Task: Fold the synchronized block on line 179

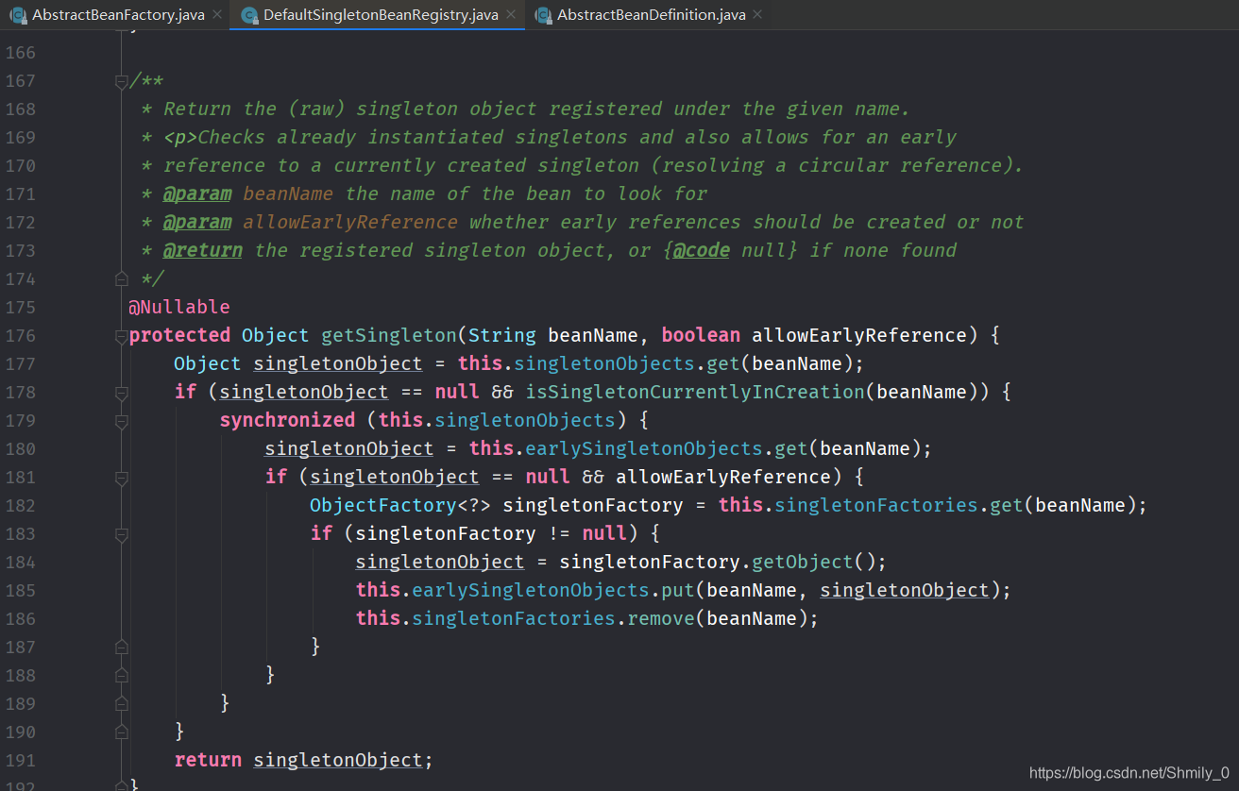Action: [x=121, y=421]
